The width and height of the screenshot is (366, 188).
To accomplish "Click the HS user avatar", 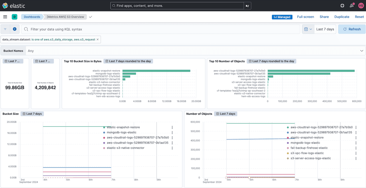I will [x=361, y=5].
